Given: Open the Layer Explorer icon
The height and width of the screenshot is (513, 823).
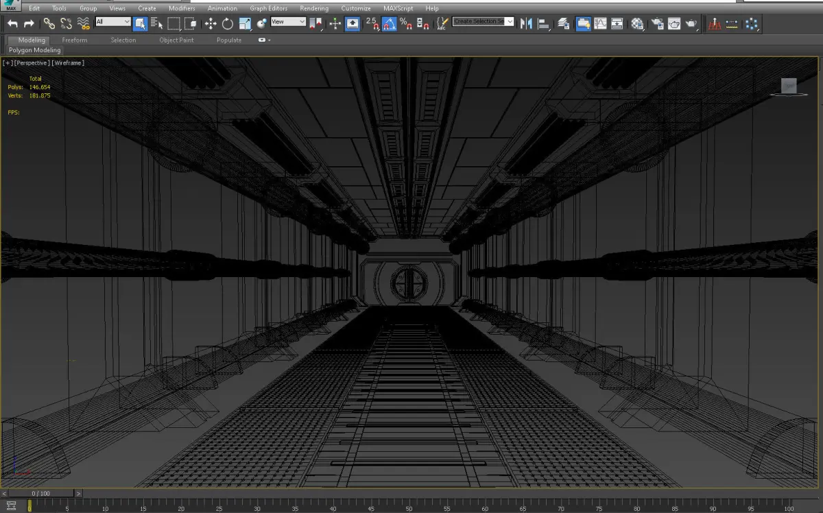Looking at the screenshot, I should click(564, 23).
